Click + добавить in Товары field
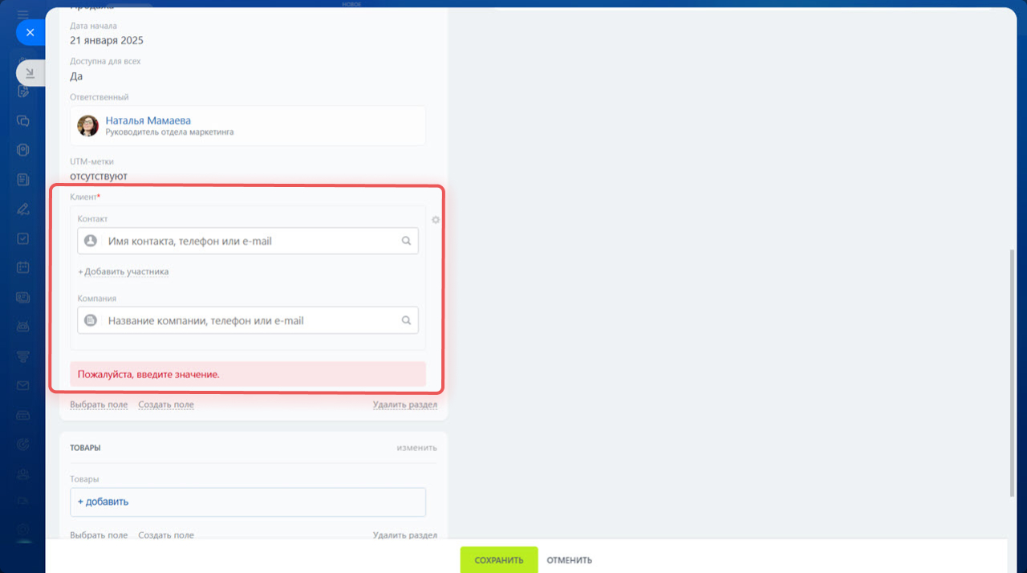 [103, 502]
